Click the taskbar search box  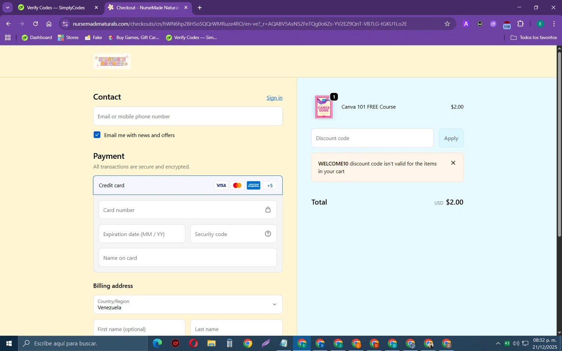point(83,343)
